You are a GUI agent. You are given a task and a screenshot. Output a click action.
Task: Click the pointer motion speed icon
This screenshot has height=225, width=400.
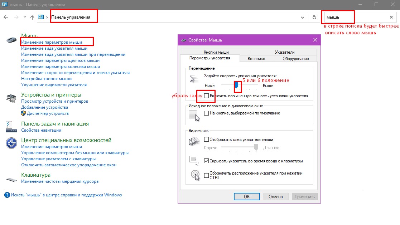tap(193, 79)
